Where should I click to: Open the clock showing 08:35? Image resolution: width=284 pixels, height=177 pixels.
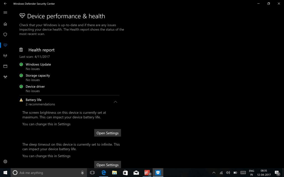point(264,173)
